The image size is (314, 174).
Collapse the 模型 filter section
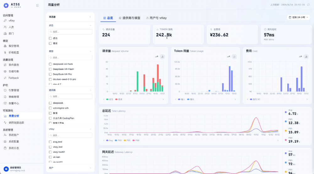pyautogui.click(x=90, y=51)
